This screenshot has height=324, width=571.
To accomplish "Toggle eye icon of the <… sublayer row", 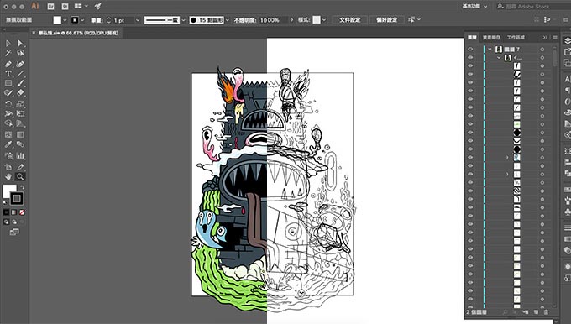I will [470, 58].
